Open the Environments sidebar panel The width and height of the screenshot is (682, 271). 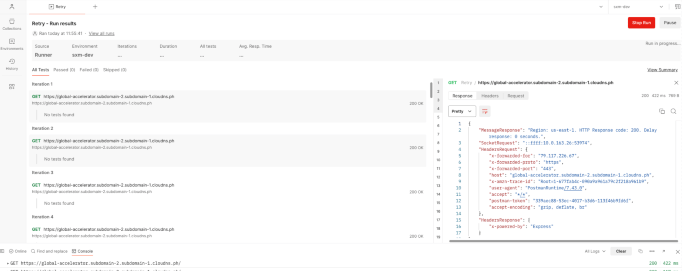(x=12, y=44)
